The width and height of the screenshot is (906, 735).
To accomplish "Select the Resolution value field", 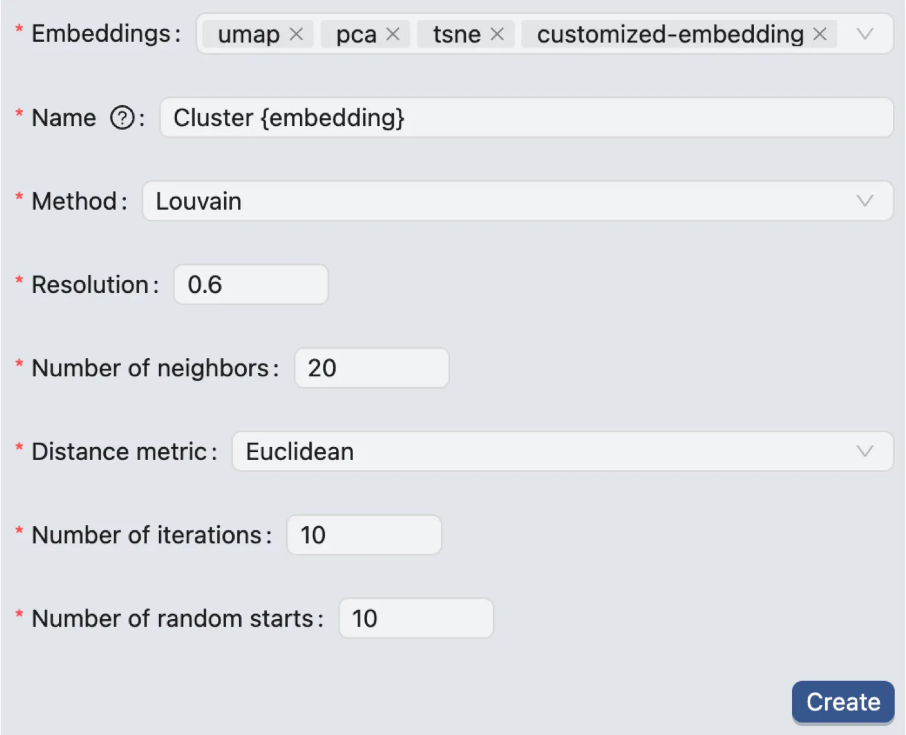I will point(250,285).
